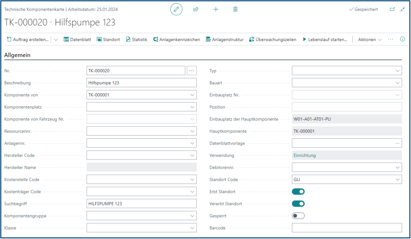
Task: Click the Suchbegriff field
Action: [x=141, y=204]
